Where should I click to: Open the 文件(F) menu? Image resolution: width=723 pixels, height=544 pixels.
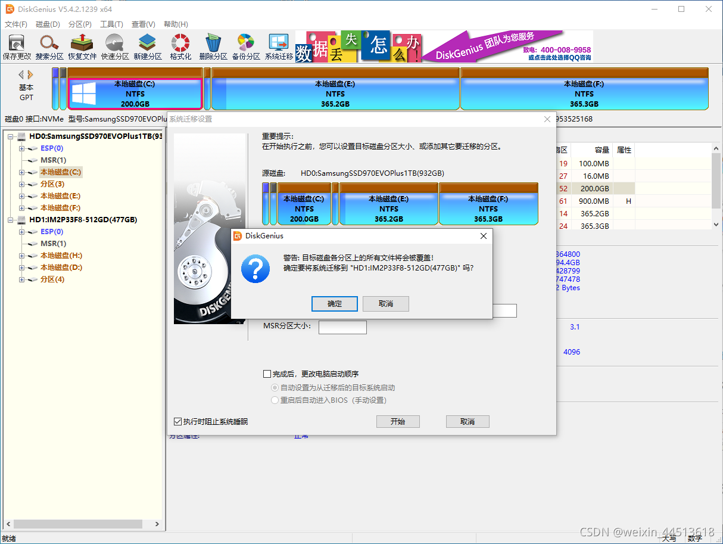point(16,24)
